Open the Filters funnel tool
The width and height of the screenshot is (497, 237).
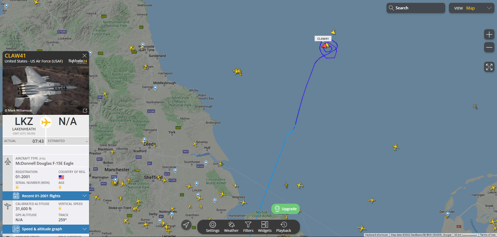248,227
